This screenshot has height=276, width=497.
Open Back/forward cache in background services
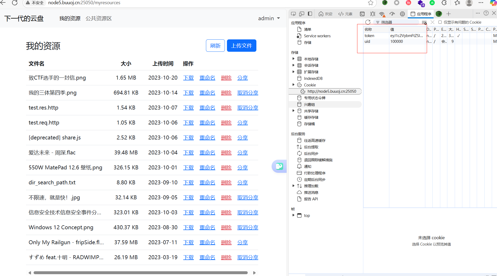coord(315,140)
